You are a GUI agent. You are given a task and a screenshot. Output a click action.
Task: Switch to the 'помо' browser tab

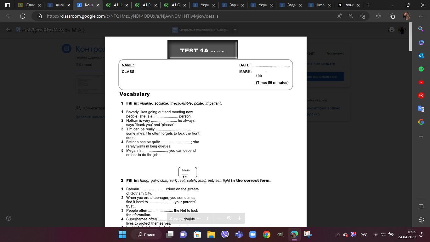[x=349, y=5]
